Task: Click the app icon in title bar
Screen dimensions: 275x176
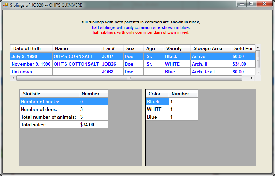Action: click(x=5, y=5)
